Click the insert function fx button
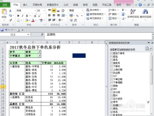 click(42, 34)
